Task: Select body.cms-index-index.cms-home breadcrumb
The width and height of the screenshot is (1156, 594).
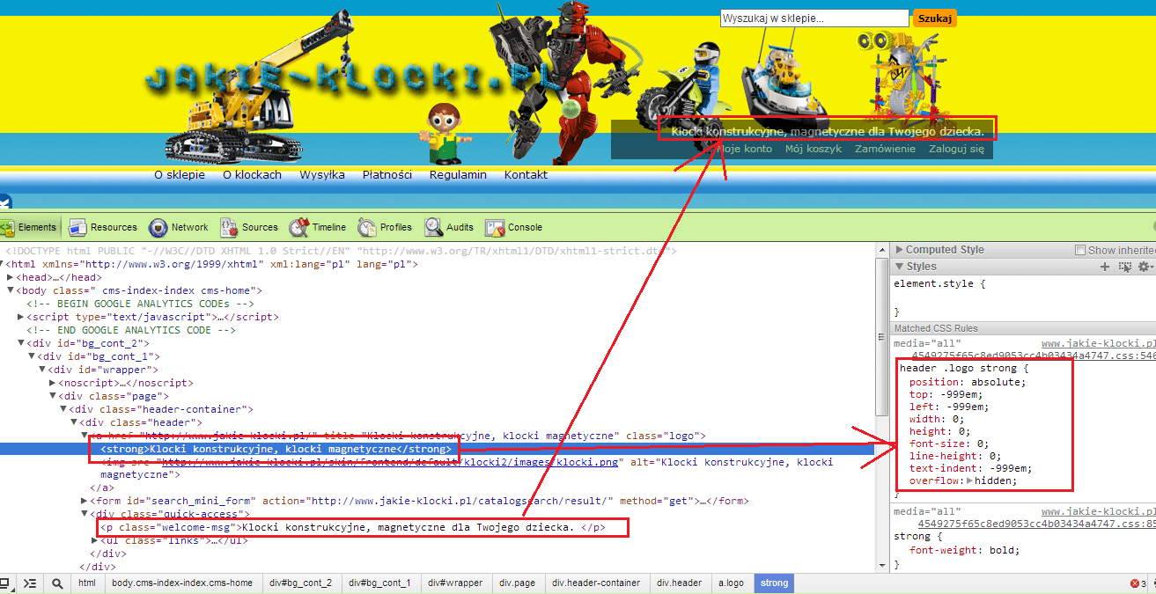Action: click(182, 583)
